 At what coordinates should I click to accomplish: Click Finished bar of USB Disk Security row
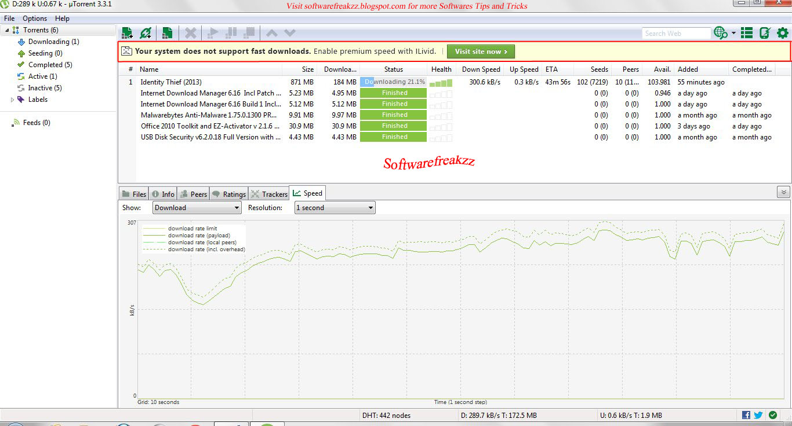[394, 137]
